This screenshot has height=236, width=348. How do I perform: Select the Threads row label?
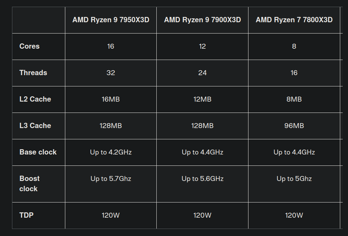pyautogui.click(x=33, y=73)
